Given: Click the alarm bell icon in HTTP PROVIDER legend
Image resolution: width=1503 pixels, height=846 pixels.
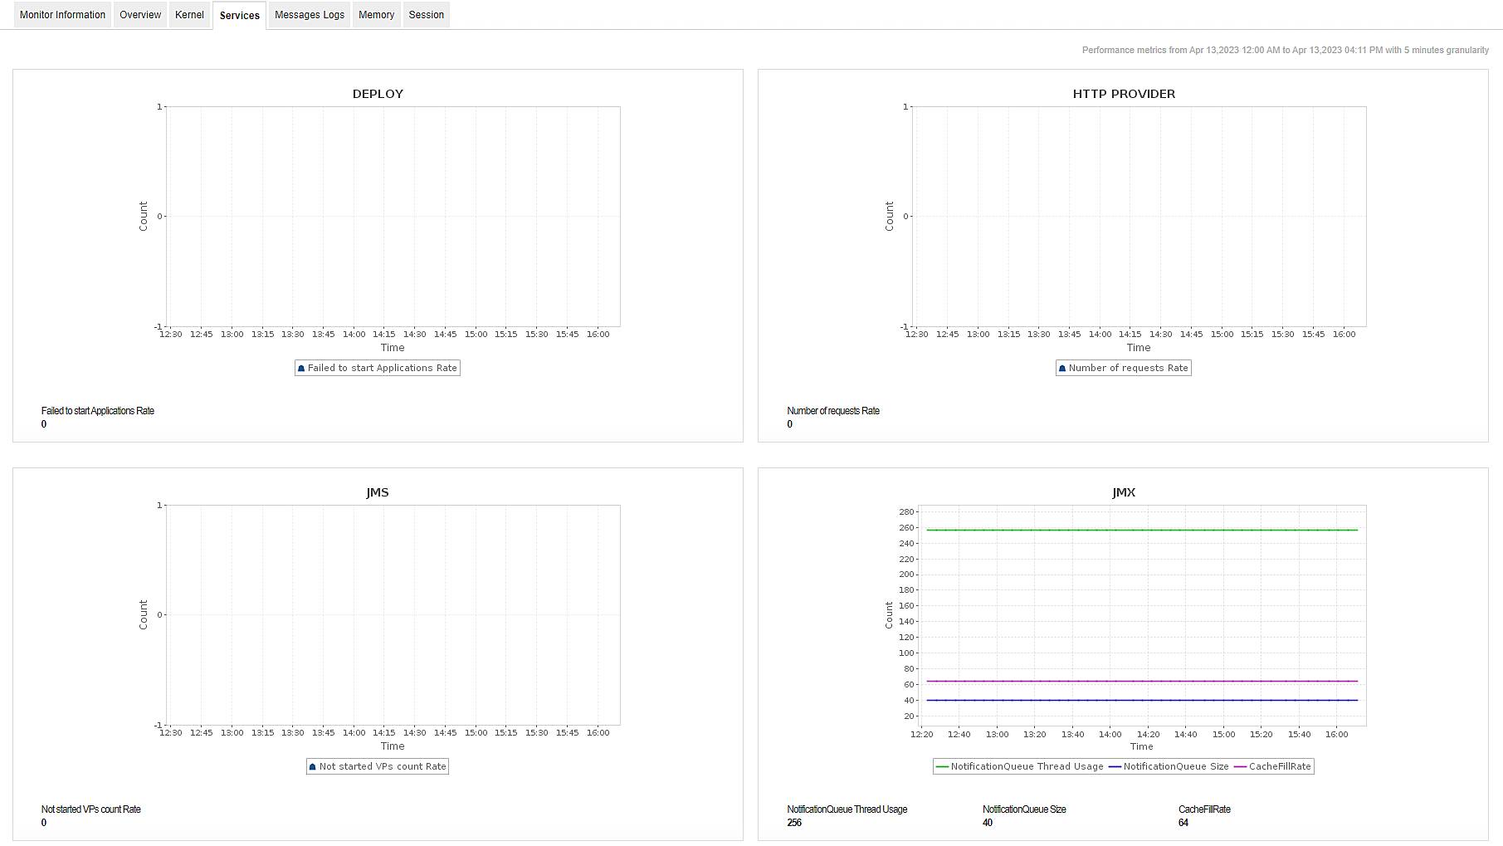Looking at the screenshot, I should (x=1063, y=368).
